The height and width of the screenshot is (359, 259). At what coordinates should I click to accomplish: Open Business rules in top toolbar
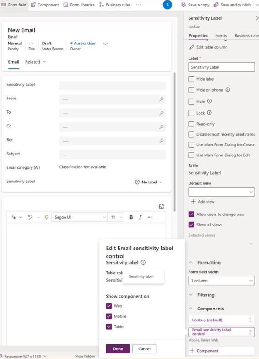[x=115, y=5]
